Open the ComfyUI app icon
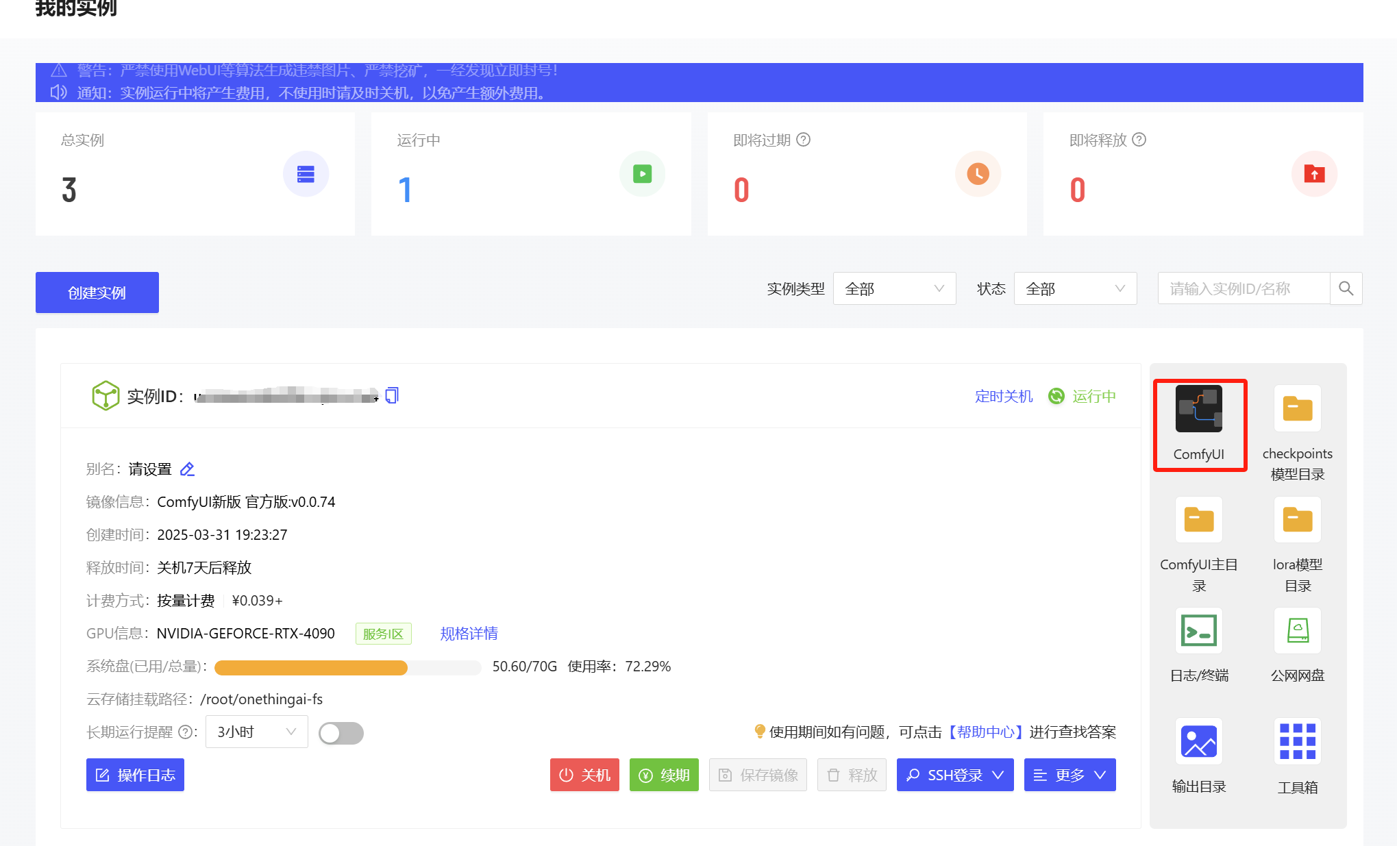Image resolution: width=1397 pixels, height=846 pixels. coord(1198,410)
